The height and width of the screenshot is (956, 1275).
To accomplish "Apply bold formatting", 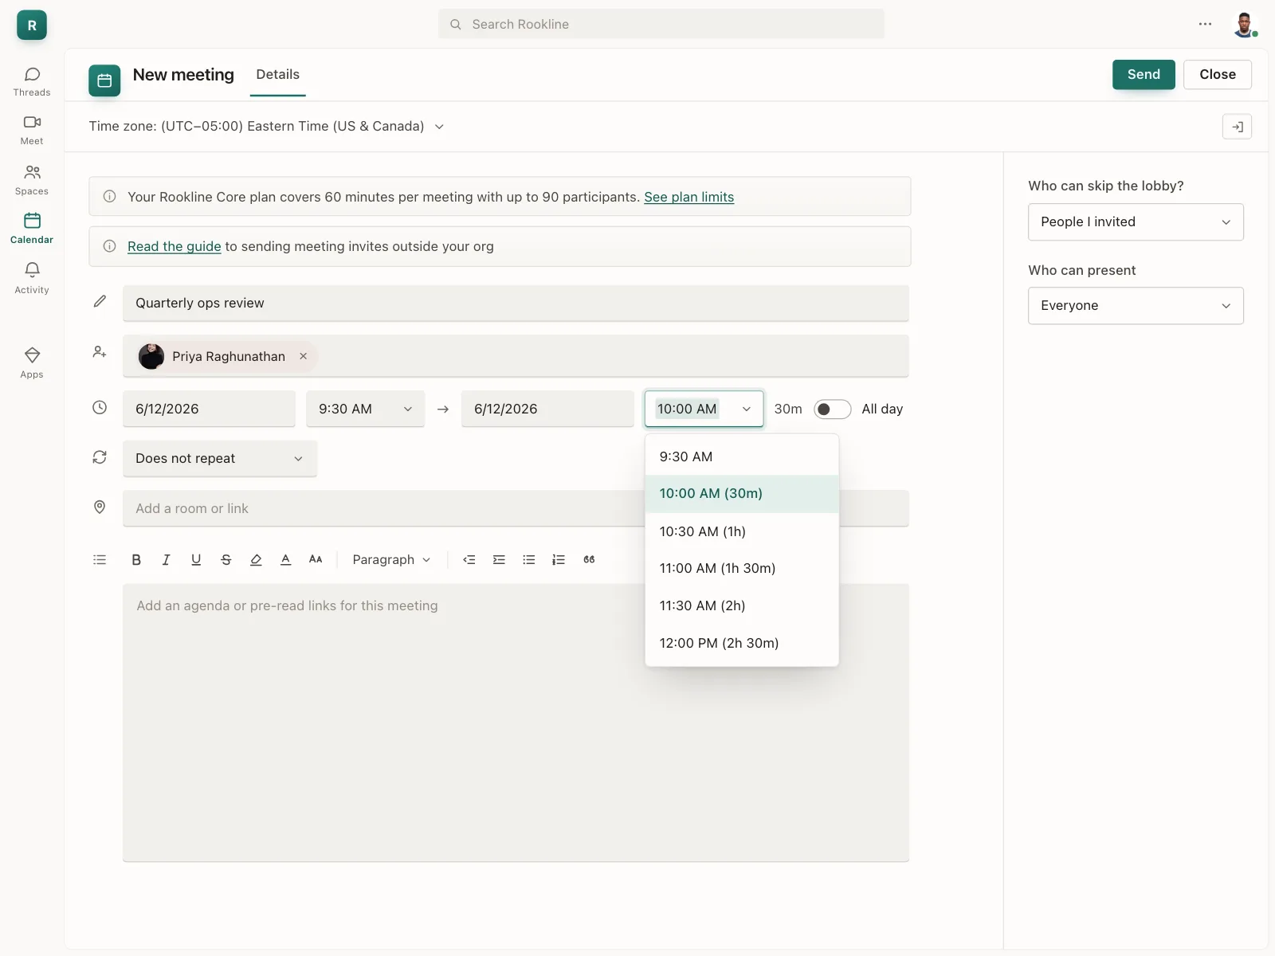I will [x=136, y=559].
